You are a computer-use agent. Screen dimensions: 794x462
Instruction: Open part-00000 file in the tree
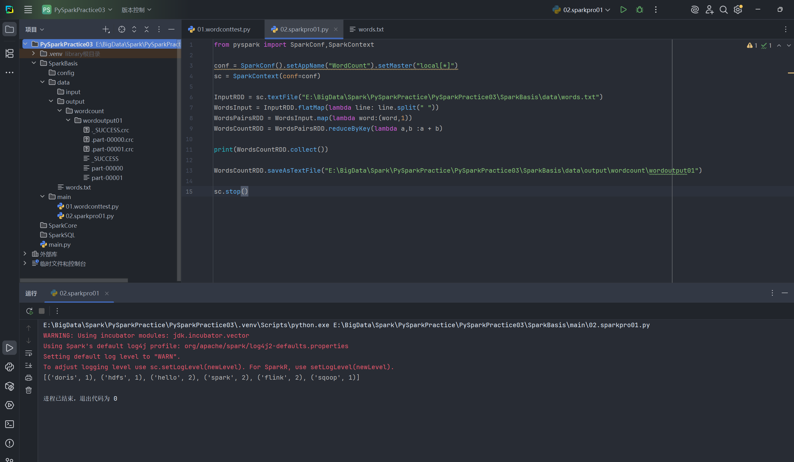pyautogui.click(x=107, y=168)
